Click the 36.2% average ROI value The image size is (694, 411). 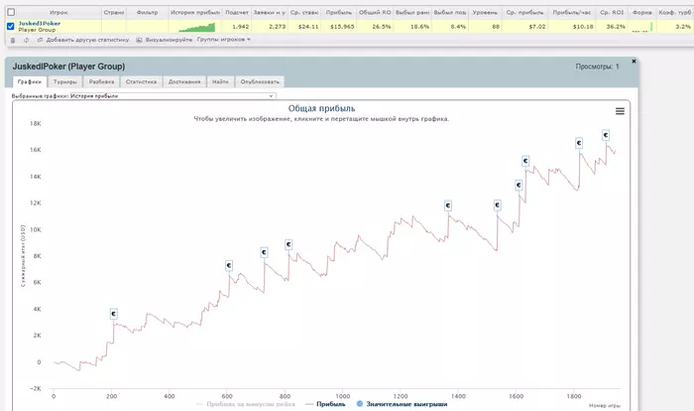coord(616,27)
